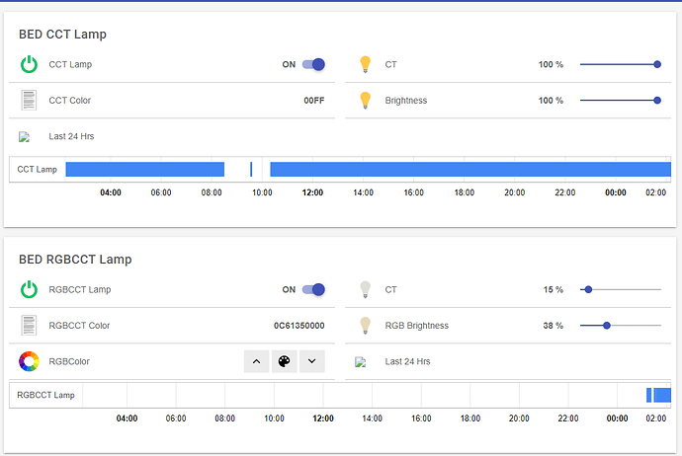Click the RGBCCT Lamp Last 24 Hrs label
The height and width of the screenshot is (456, 682).
click(x=407, y=361)
